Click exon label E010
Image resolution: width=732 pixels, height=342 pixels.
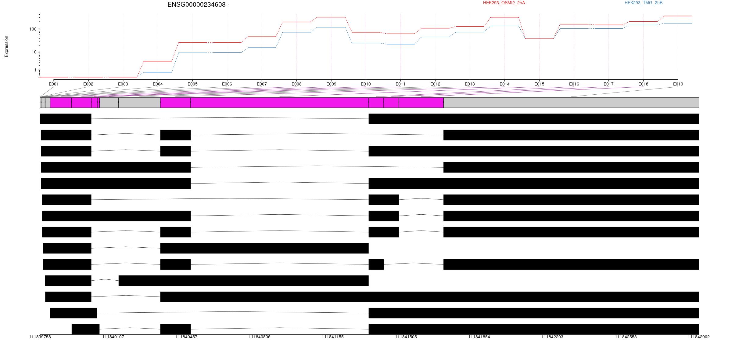(x=366, y=84)
